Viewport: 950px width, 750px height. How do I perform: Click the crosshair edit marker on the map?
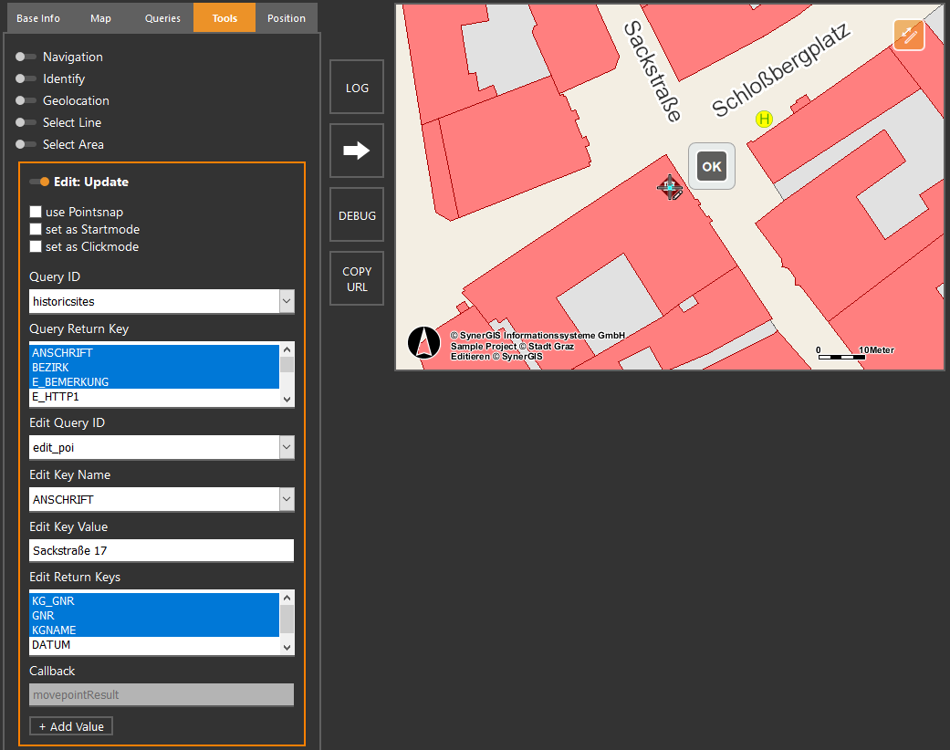click(670, 188)
